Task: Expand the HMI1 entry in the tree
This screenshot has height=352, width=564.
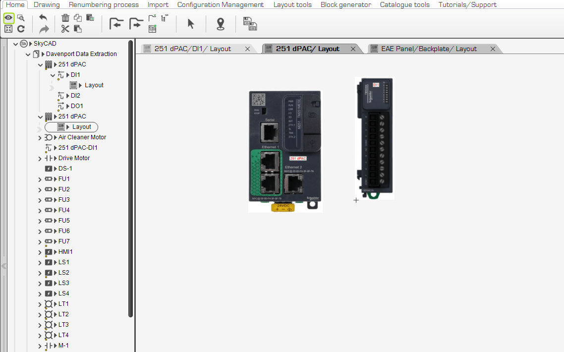Action: [x=40, y=251]
